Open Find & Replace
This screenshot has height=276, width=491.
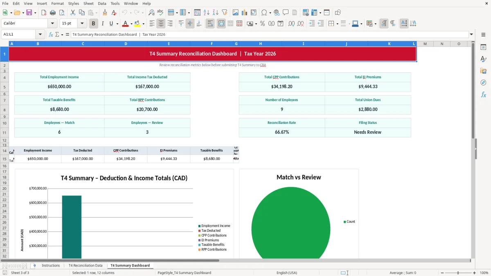point(151,13)
